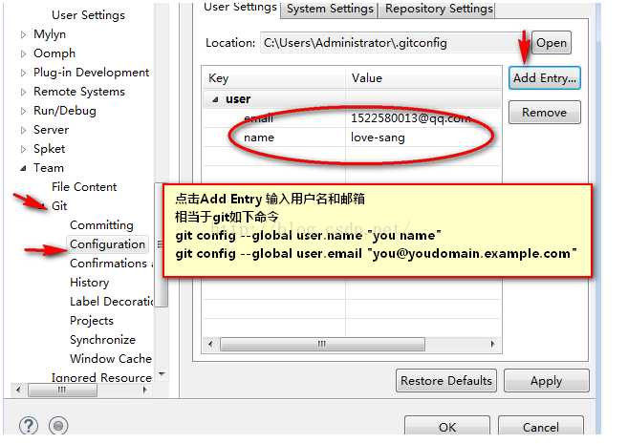Screen dimensions: 628x444
Task: Select the File Content tree item
Action: pyautogui.click(x=84, y=187)
